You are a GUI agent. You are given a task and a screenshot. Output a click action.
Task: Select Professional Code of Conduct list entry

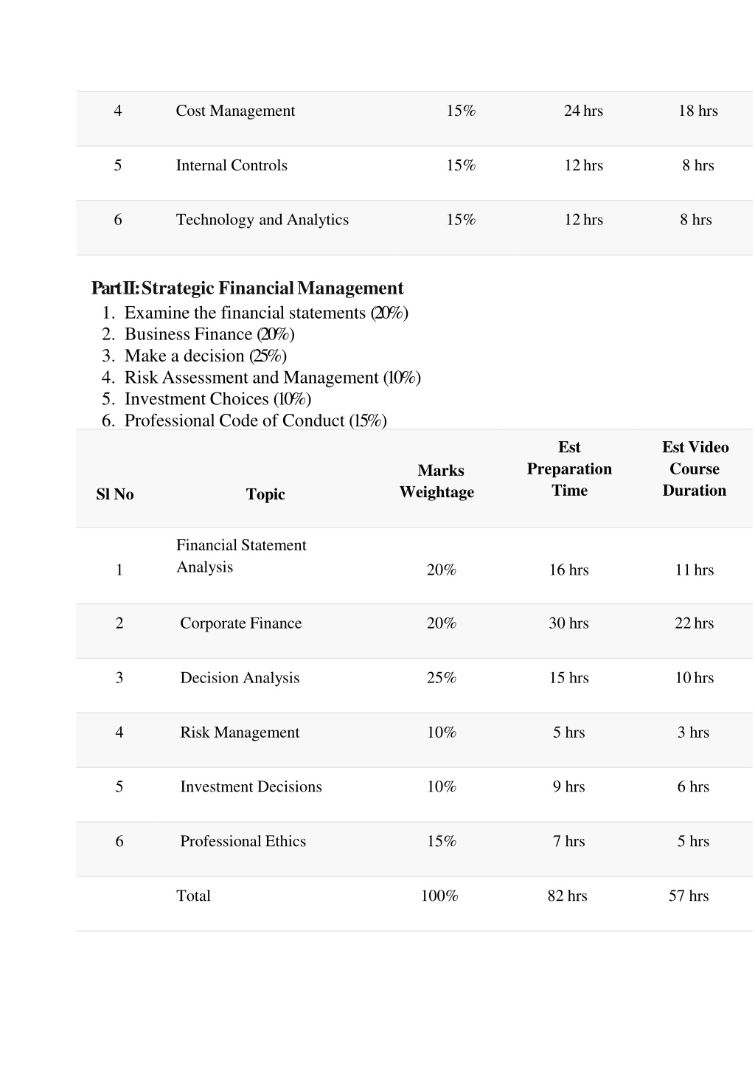[256, 421]
